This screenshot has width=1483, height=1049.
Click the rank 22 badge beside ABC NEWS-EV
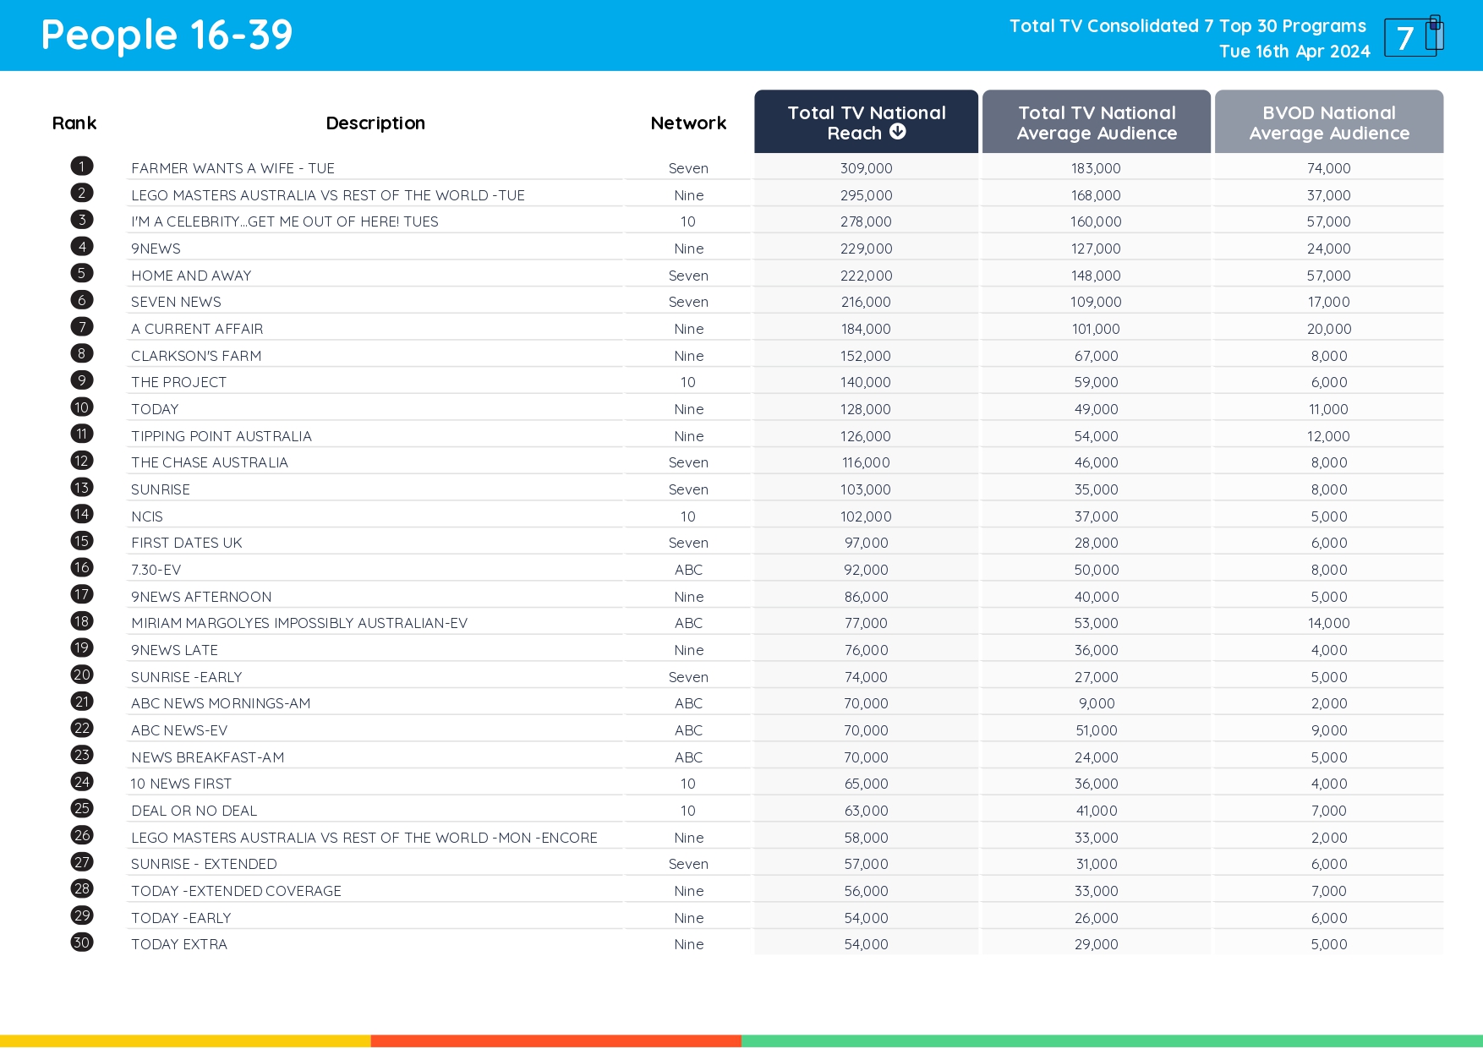tap(81, 728)
